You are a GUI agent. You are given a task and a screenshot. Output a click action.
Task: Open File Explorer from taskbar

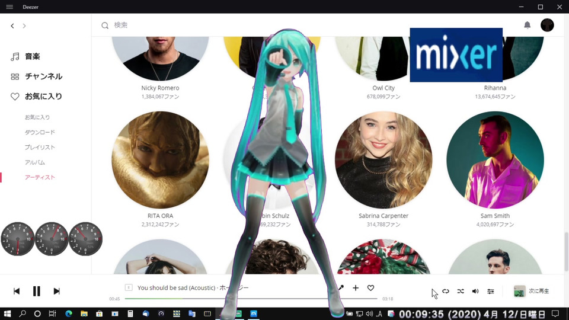[84, 313]
